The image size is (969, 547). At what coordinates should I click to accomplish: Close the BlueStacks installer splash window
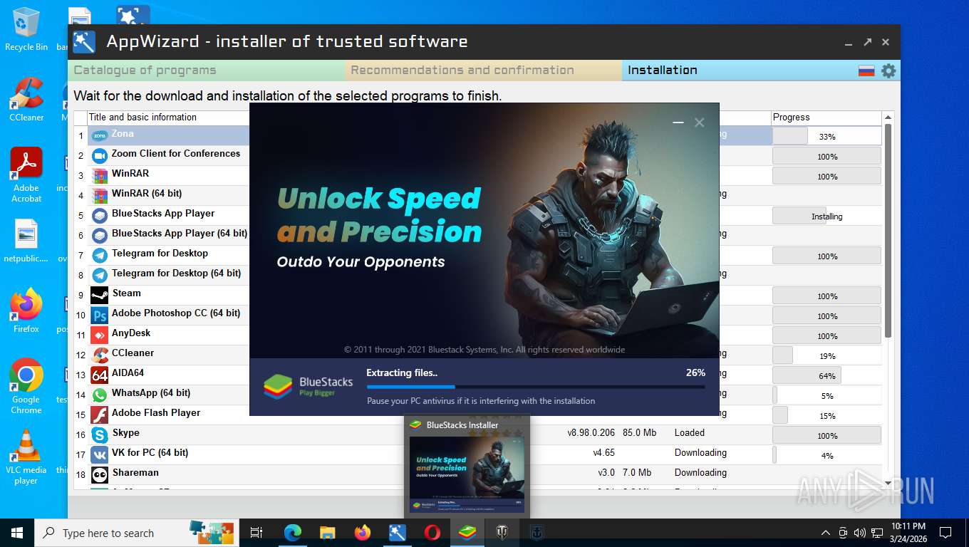[699, 123]
